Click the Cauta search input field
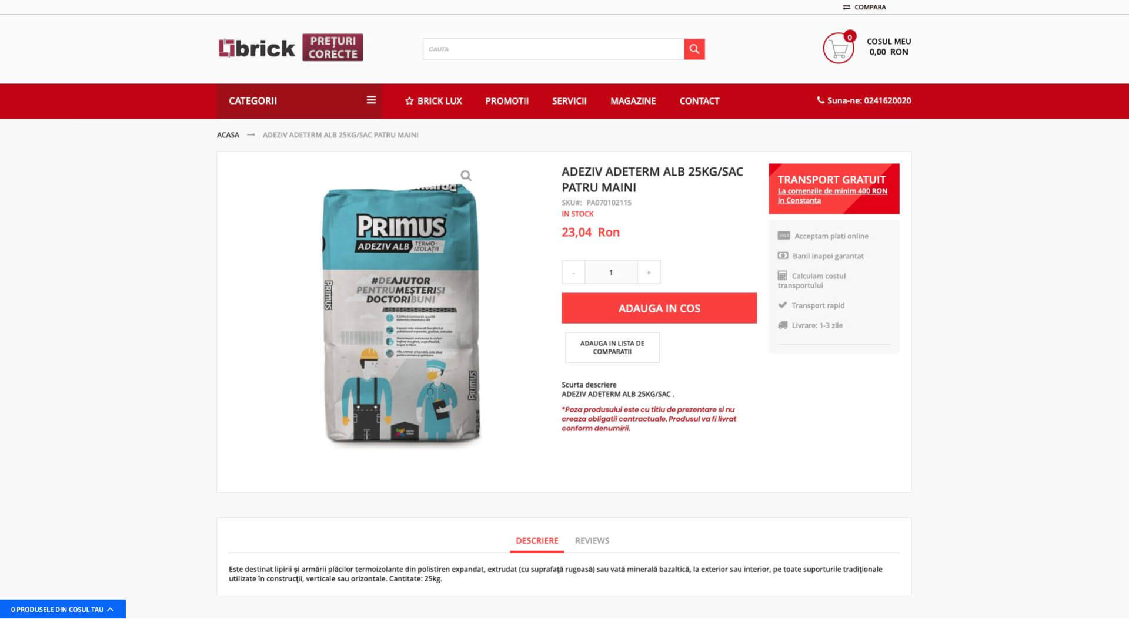This screenshot has width=1129, height=619. pos(553,49)
